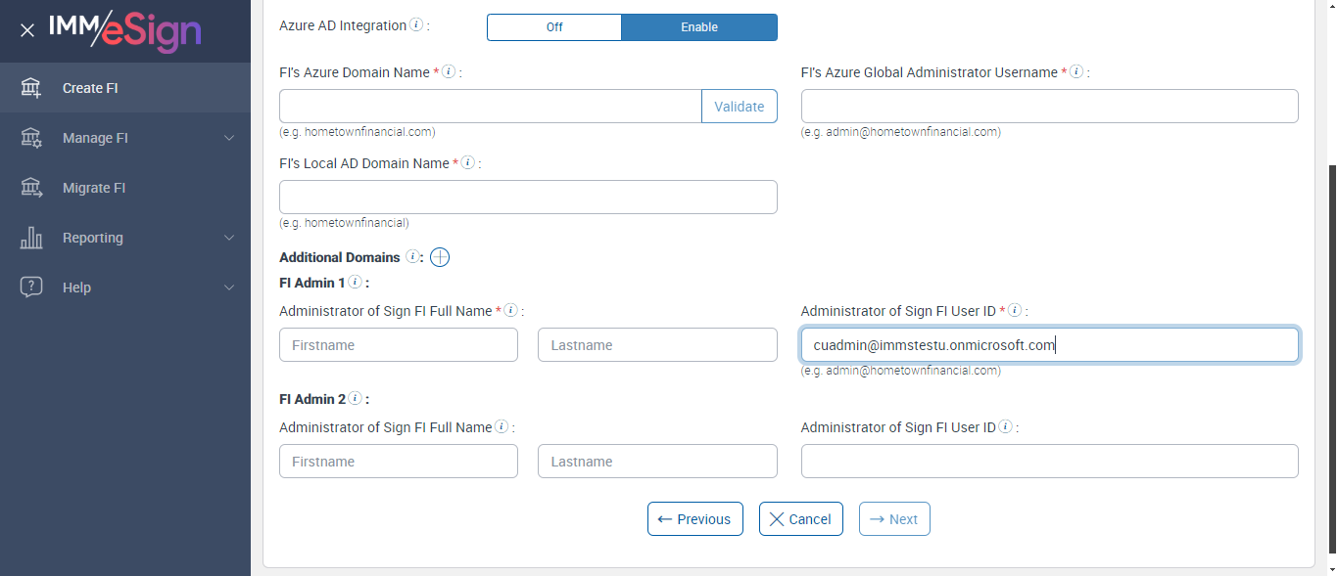Click info icon beside FI's Local AD Domain Name
Viewport: 1338px width, 576px height.
click(x=467, y=163)
